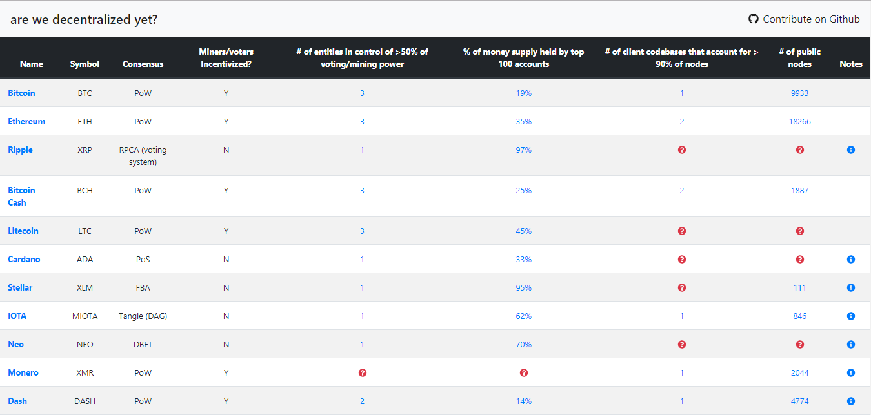
Task: Open the Stellar name link
Action: point(20,287)
